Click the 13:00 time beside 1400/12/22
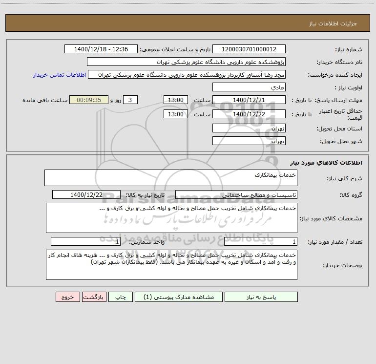 tap(175, 114)
